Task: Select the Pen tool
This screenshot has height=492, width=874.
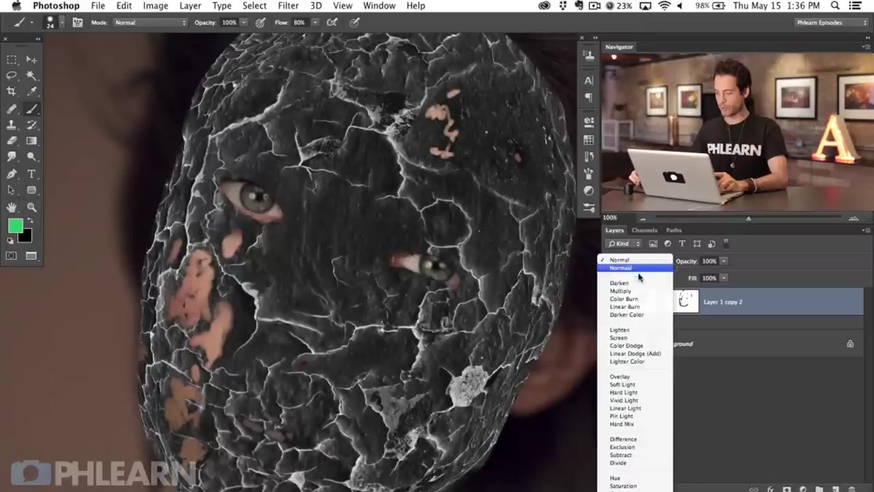Action: 12,175
